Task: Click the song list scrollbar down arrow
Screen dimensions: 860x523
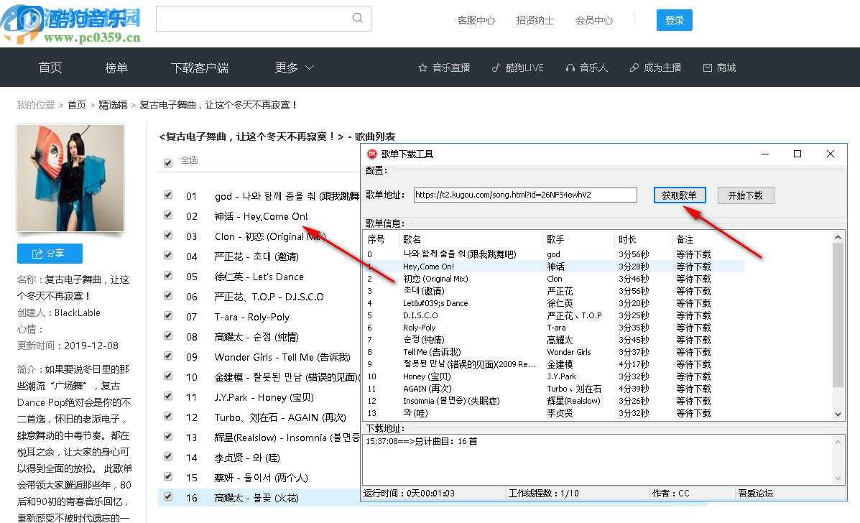Action: [x=838, y=413]
